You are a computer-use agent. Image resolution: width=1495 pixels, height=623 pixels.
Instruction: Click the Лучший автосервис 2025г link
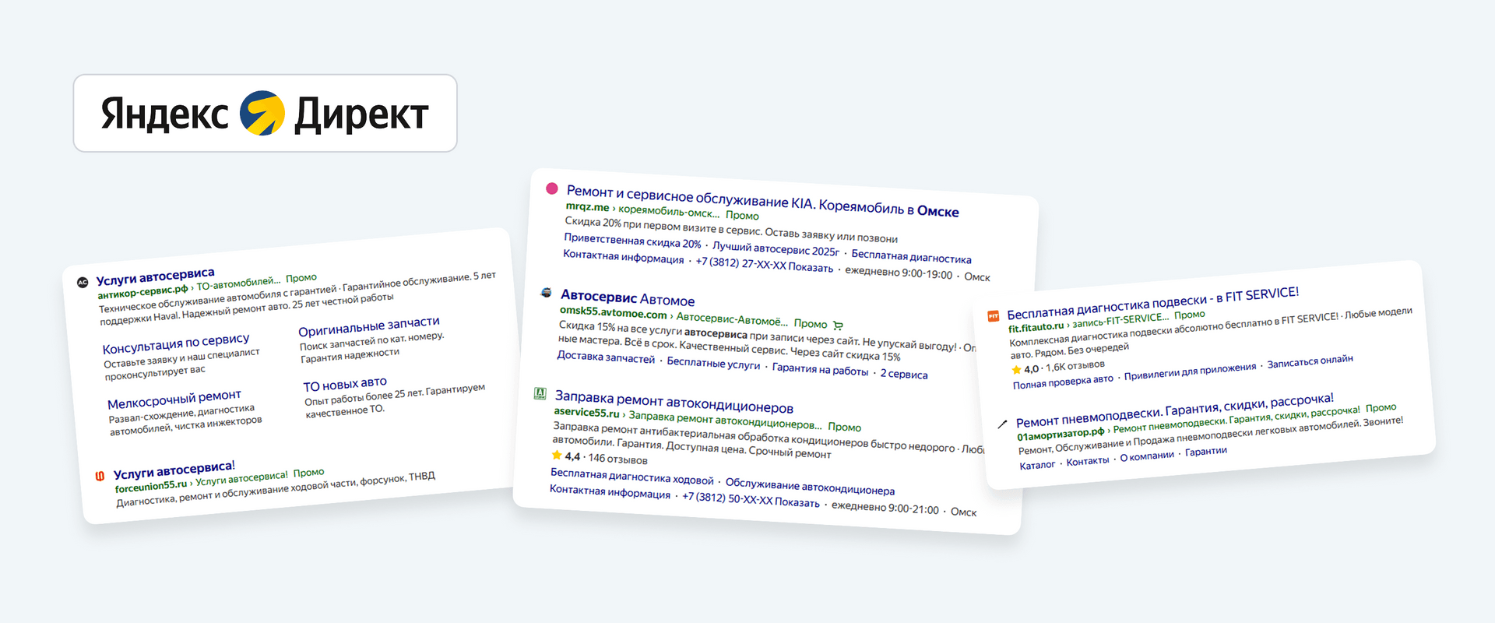(776, 249)
